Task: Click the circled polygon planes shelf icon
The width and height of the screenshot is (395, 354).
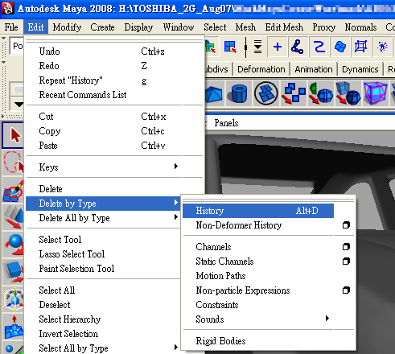Action: point(266,93)
